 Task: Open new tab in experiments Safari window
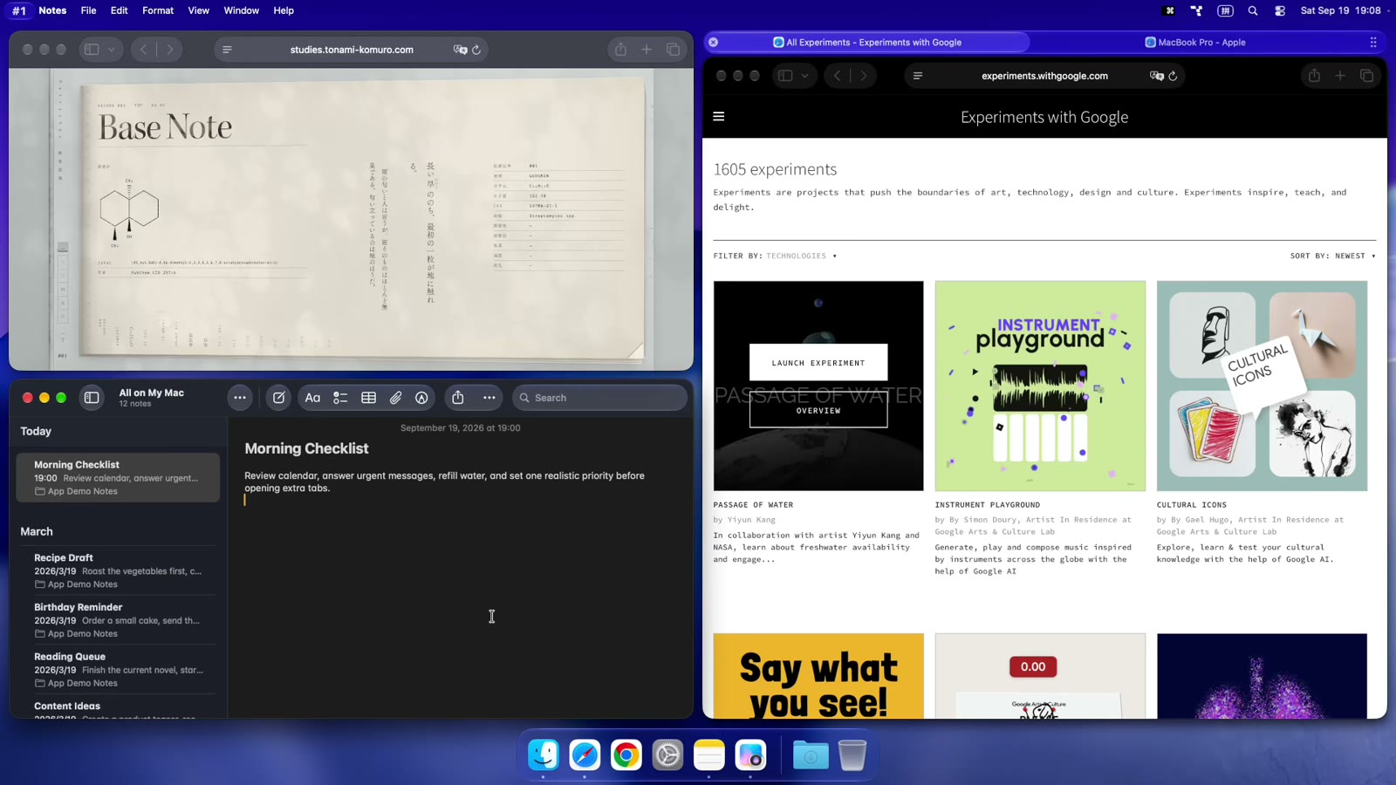click(x=1340, y=76)
